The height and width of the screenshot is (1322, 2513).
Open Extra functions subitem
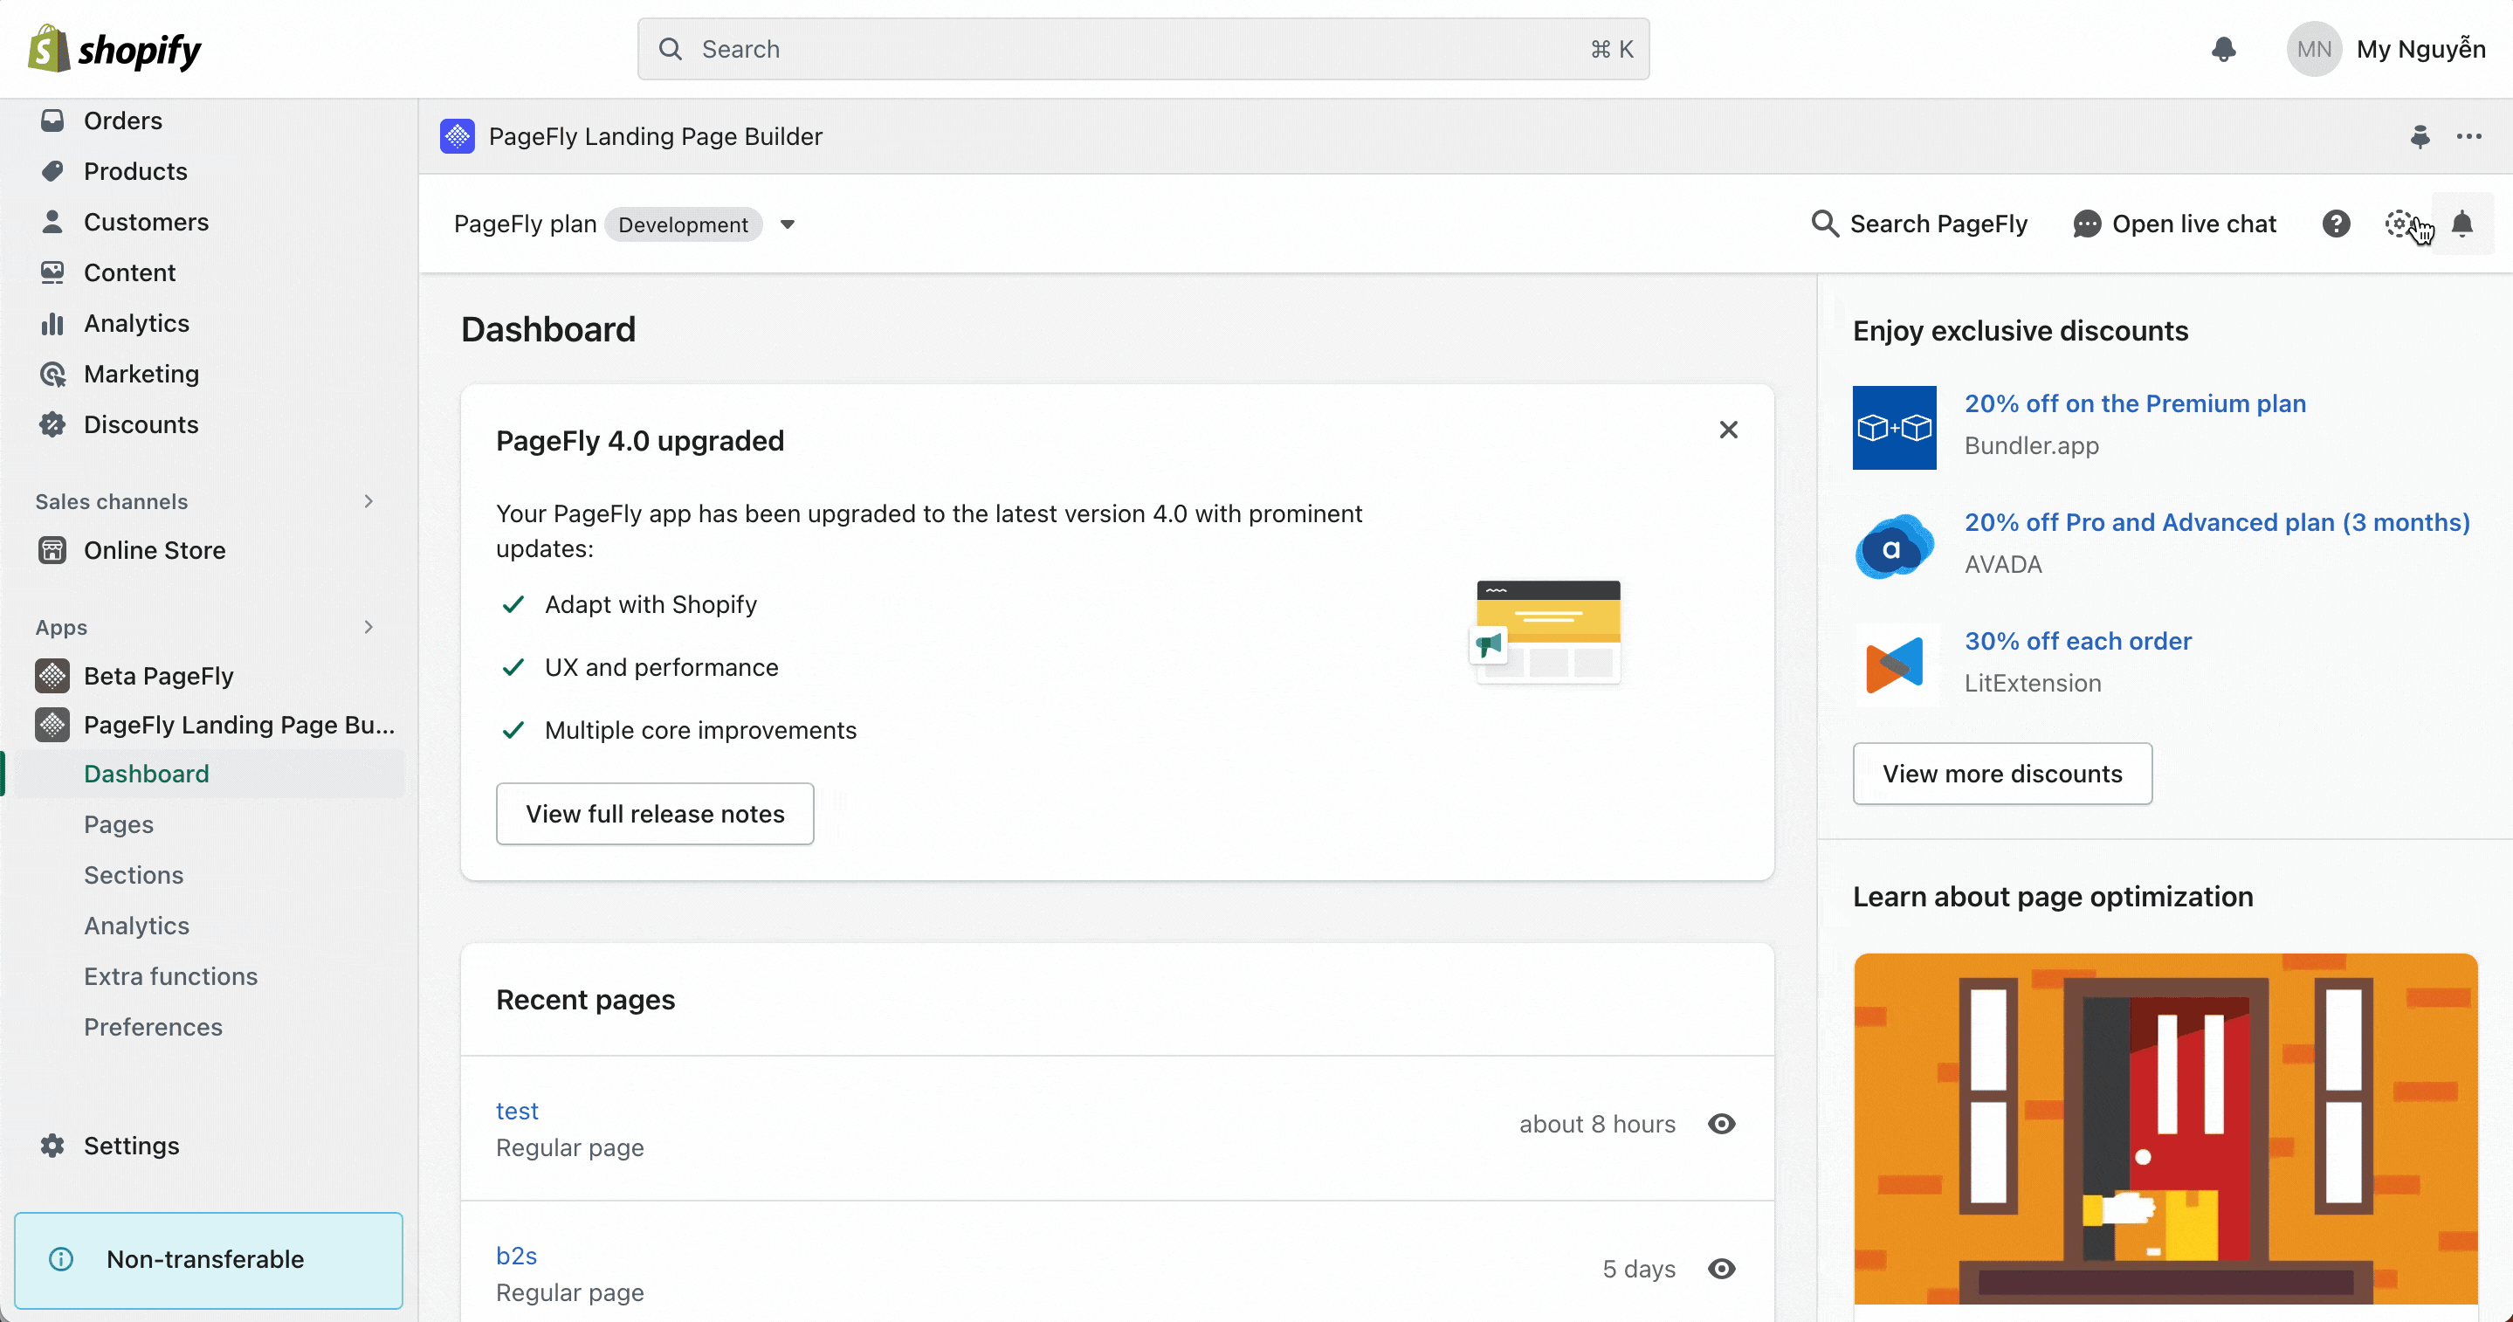coord(171,976)
